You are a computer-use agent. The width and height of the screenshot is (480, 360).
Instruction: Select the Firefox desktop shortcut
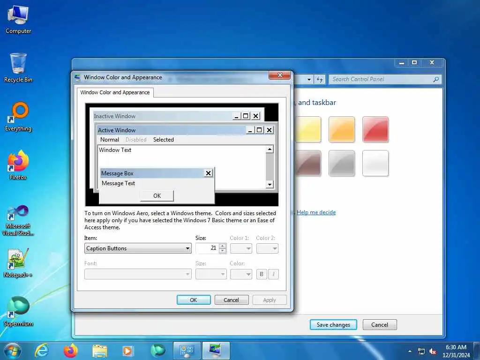18,165
